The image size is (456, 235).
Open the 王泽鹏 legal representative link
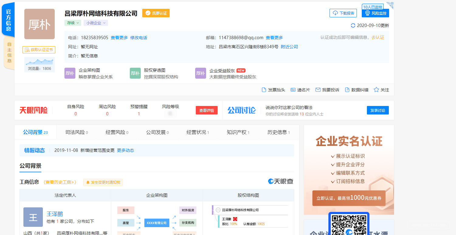tap(55, 214)
